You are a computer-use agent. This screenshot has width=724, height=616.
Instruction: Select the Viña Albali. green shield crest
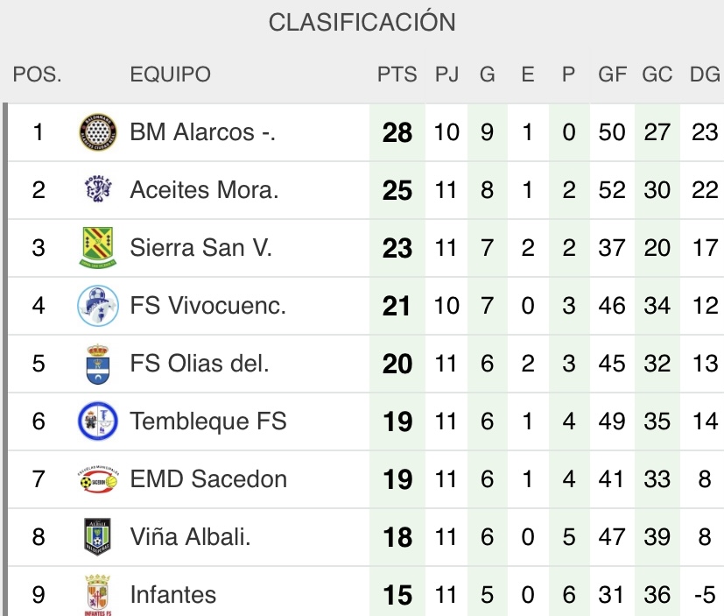[x=97, y=536]
